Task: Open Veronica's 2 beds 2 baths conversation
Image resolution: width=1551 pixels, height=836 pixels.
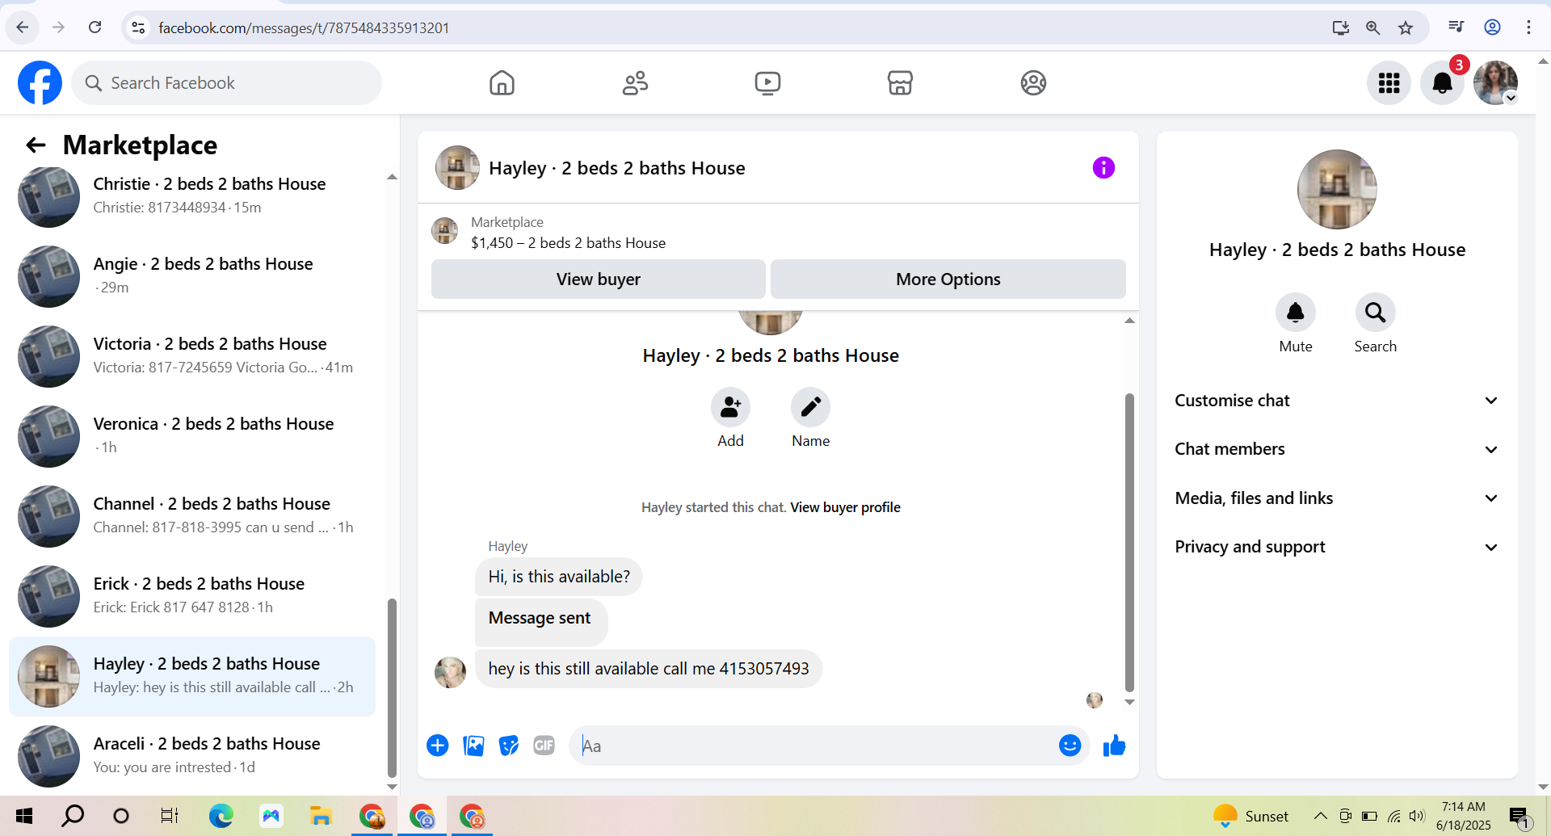Action: [192, 436]
